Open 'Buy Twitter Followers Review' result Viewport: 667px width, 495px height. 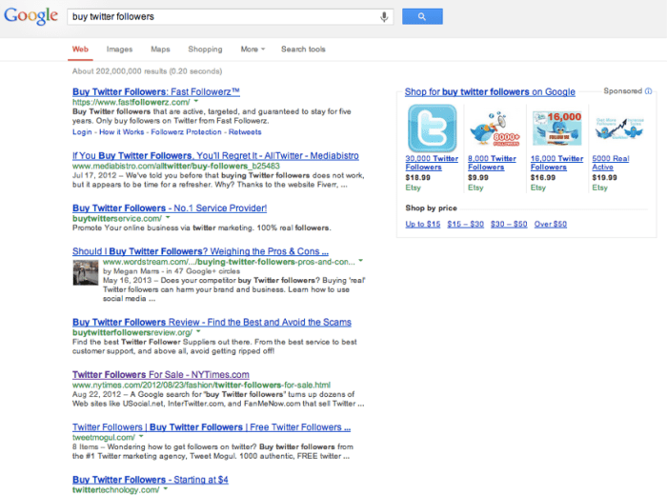212,322
